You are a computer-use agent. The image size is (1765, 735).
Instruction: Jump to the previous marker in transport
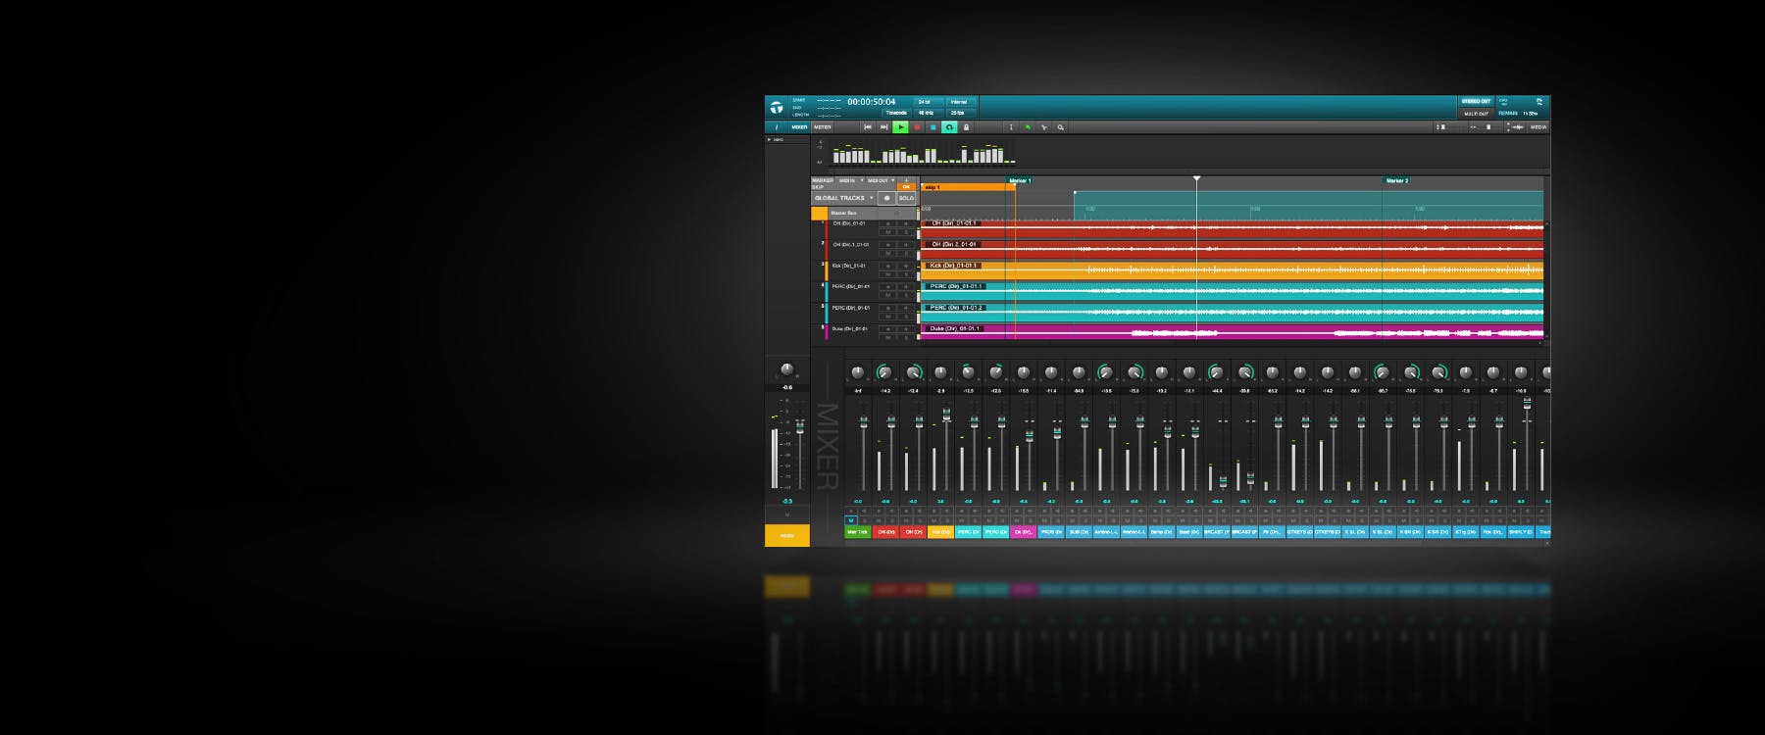pyautogui.click(x=868, y=127)
